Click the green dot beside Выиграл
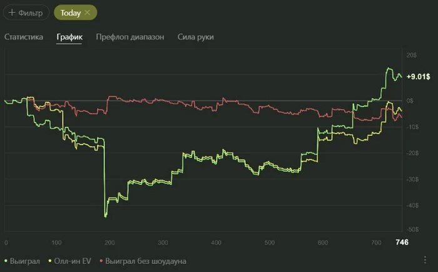438x272 pixels. pyautogui.click(x=6, y=261)
